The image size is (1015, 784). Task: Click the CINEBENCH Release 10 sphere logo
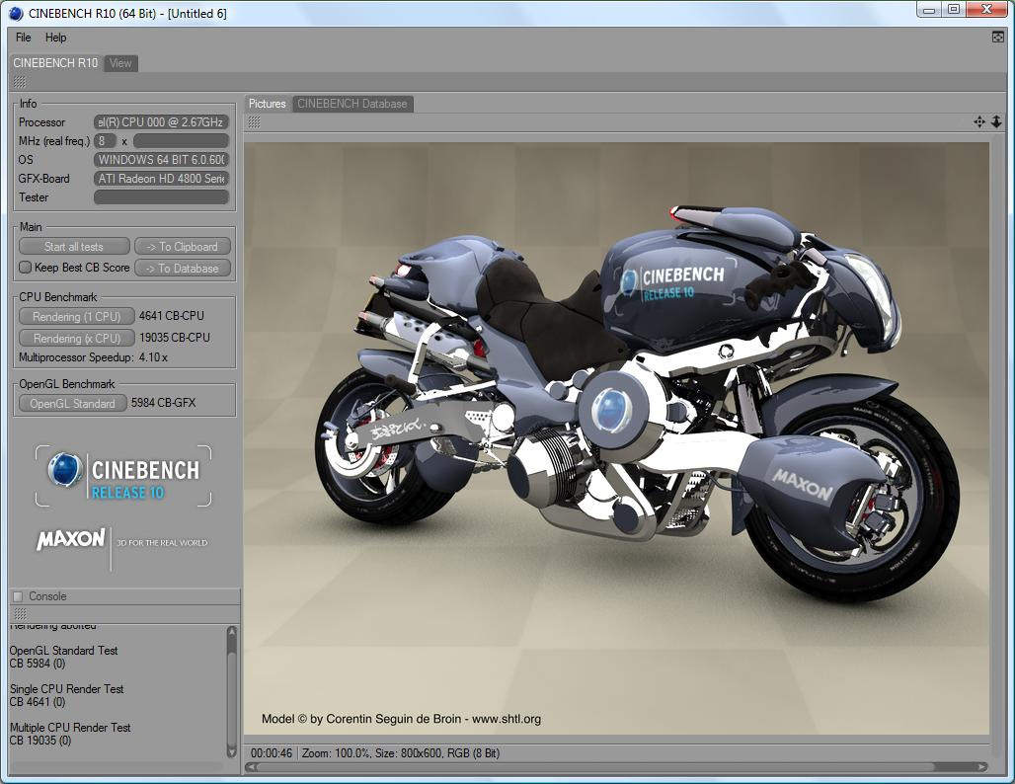(66, 471)
